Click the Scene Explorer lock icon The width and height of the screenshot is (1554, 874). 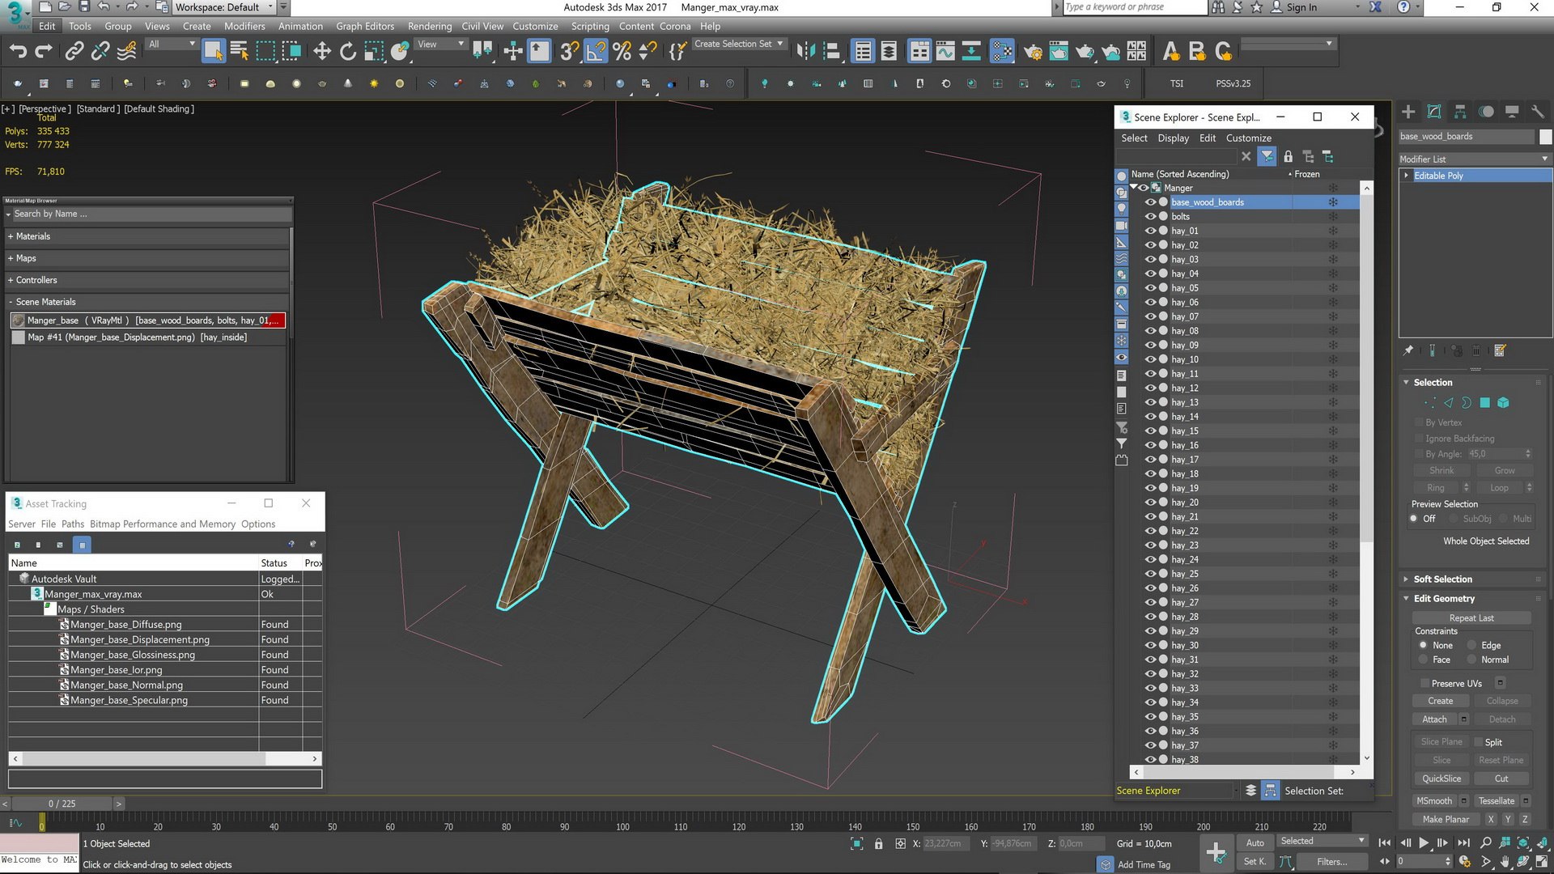point(1288,156)
